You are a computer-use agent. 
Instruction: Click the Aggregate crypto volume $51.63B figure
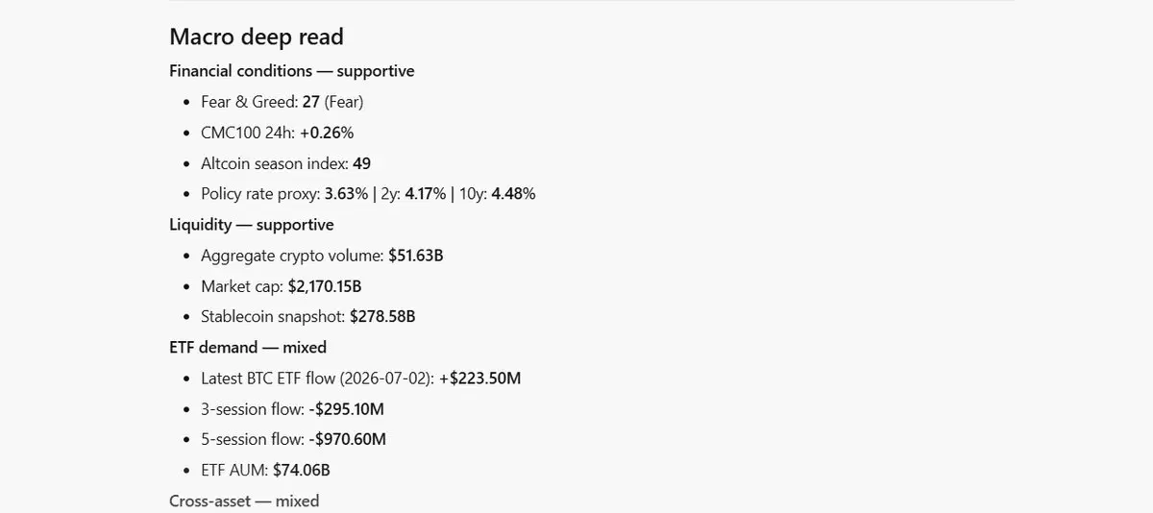416,256
